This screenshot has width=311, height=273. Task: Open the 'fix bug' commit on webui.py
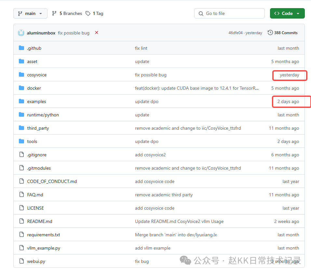coord(142,261)
